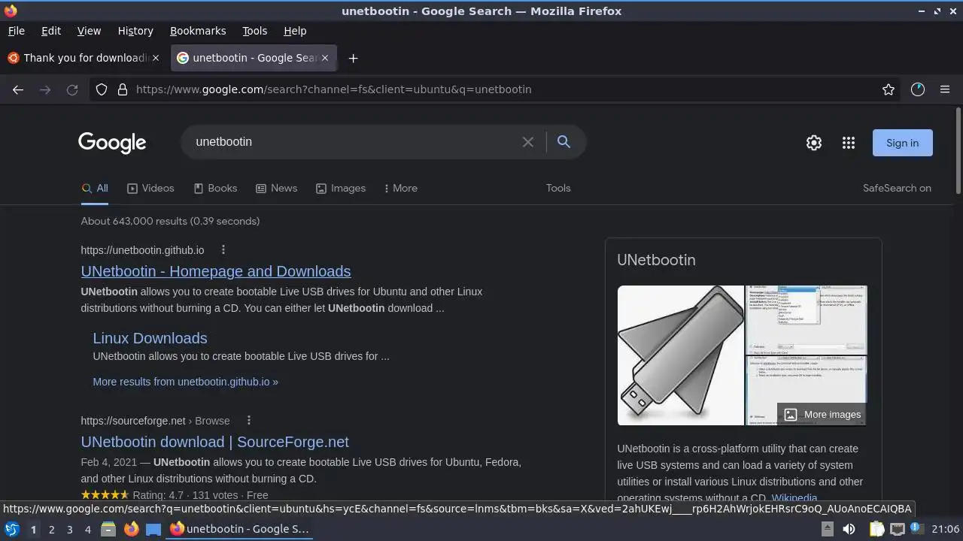The width and height of the screenshot is (963, 541).
Task: Show site security padlock info
Action: click(x=123, y=89)
